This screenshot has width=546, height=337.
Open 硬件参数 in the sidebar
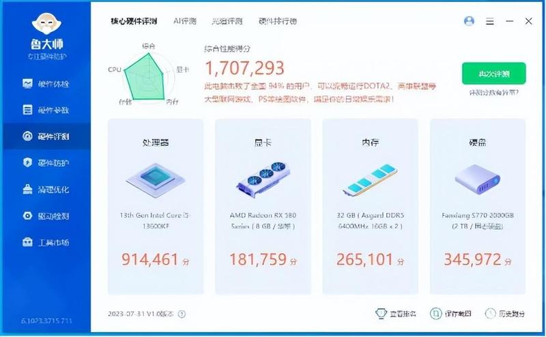46,110
